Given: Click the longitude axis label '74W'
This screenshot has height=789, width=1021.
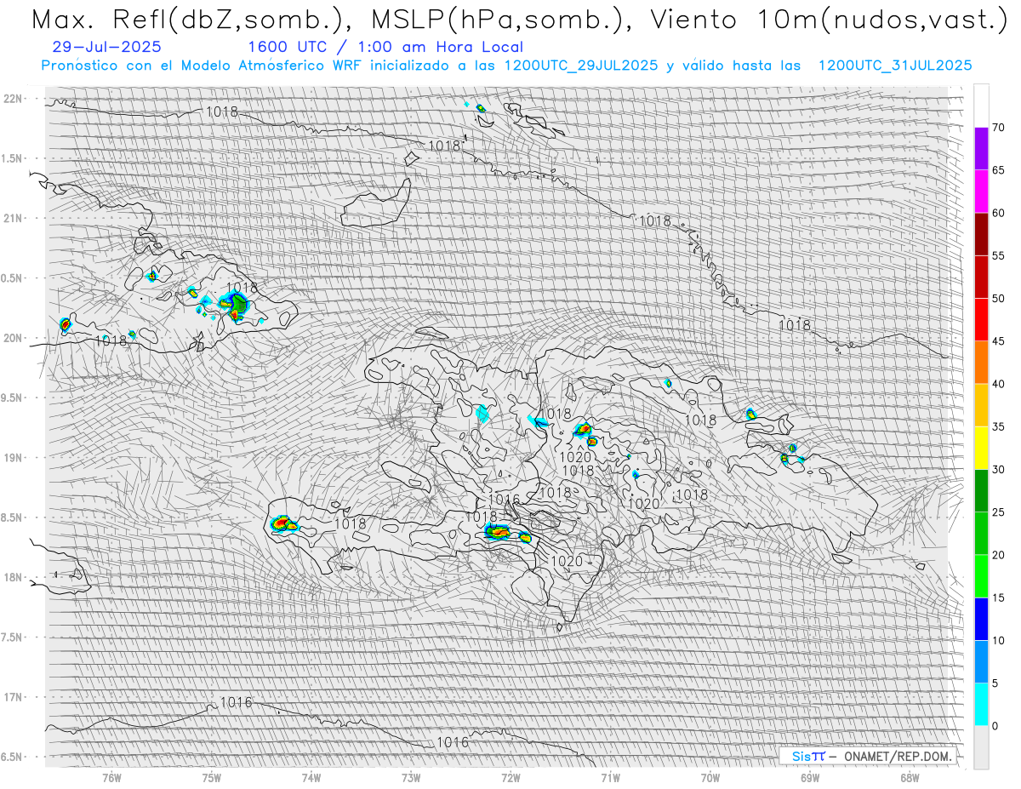Looking at the screenshot, I should pyautogui.click(x=311, y=777).
